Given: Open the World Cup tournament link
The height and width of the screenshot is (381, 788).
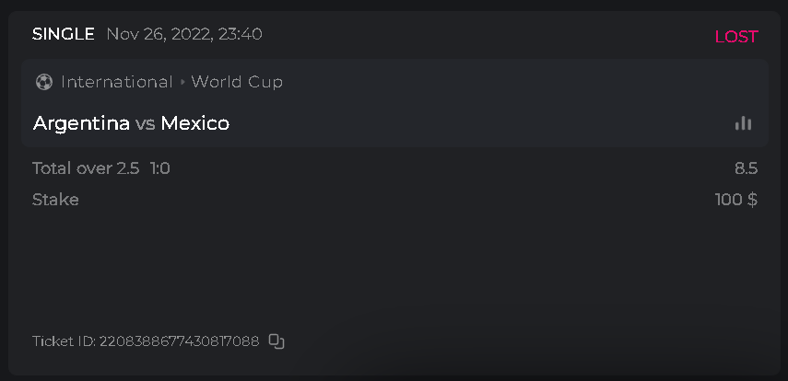Looking at the screenshot, I should click(237, 82).
